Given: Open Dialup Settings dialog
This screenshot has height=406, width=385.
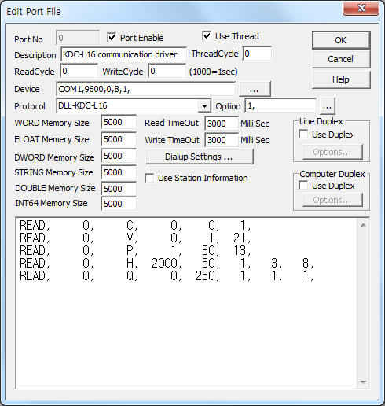Looking at the screenshot, I should point(199,157).
